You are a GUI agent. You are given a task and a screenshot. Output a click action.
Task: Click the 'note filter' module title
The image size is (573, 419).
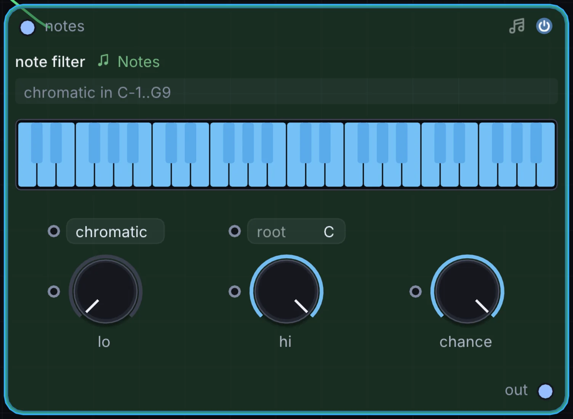pyautogui.click(x=50, y=62)
